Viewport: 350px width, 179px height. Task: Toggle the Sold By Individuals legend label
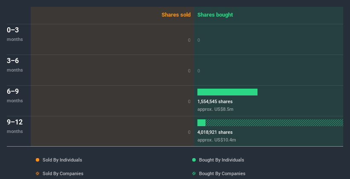pyautogui.click(x=62, y=160)
